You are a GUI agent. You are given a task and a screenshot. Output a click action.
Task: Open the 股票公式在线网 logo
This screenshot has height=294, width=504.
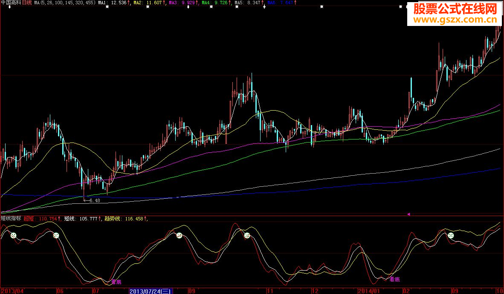pos(455,9)
